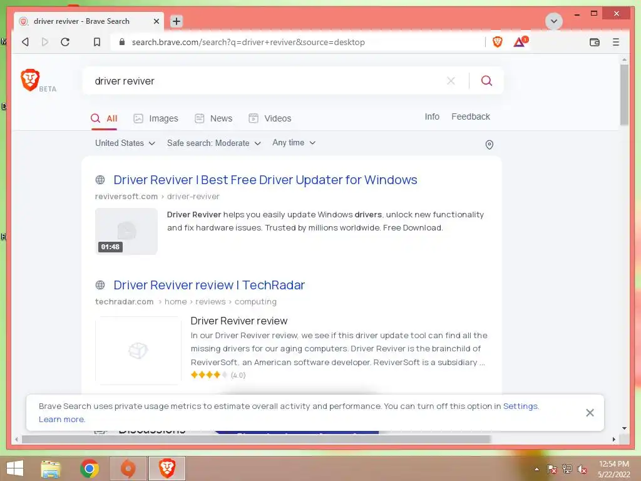The width and height of the screenshot is (641, 481).
Task: Open the Learn more link
Action: (62, 419)
